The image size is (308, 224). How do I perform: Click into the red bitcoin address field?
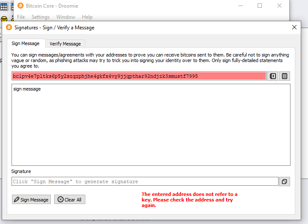pyautogui.click(x=139, y=76)
